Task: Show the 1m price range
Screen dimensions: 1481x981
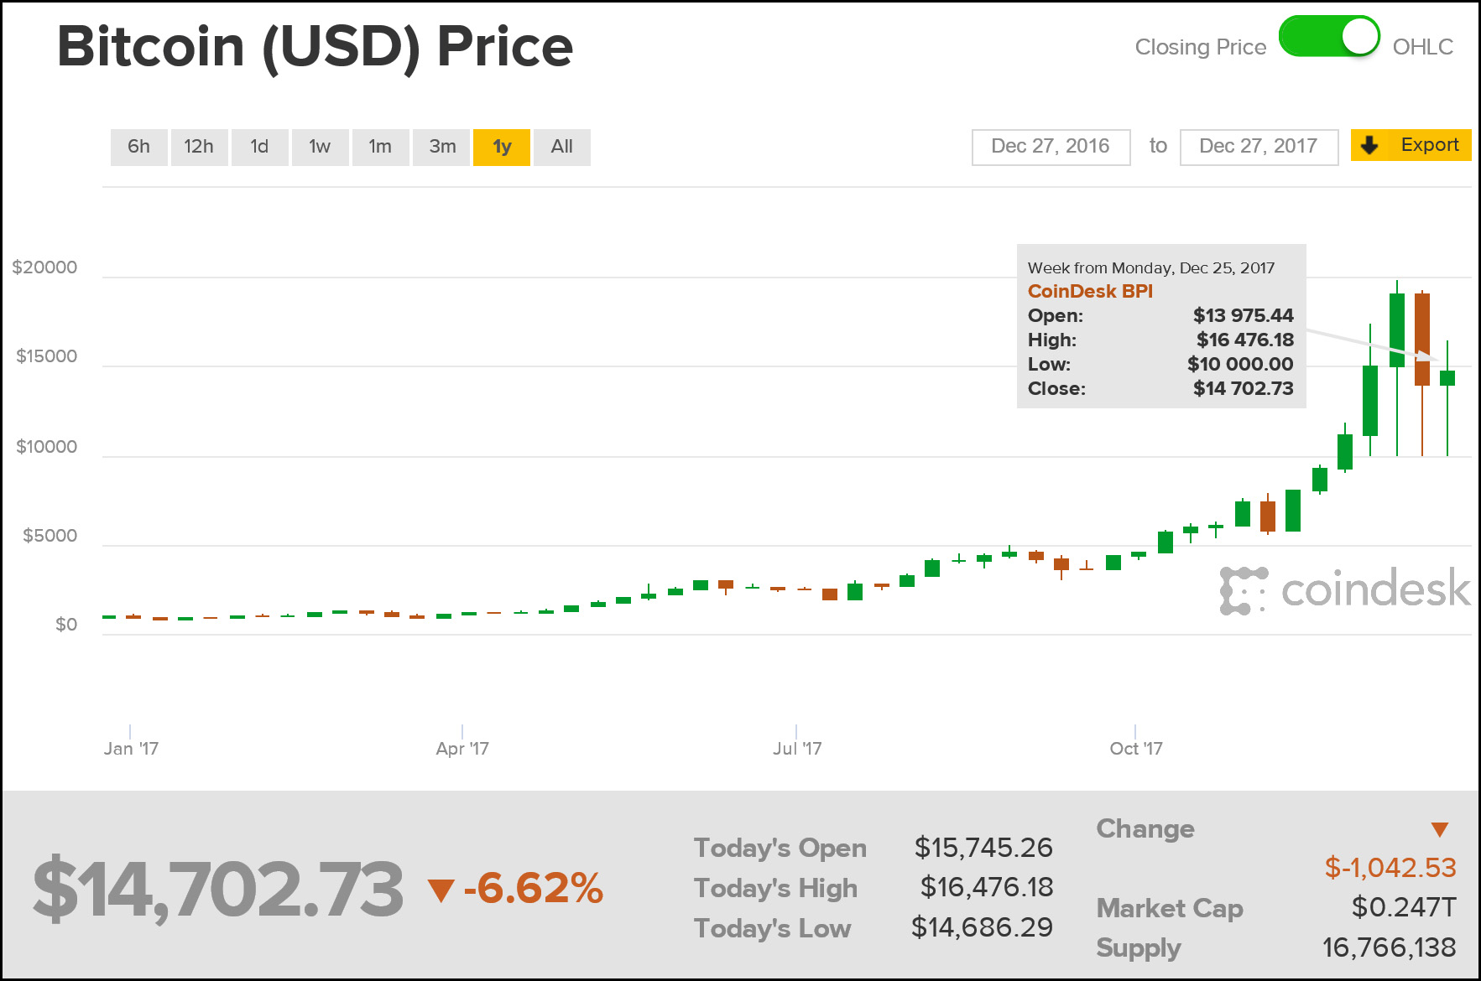Action: (380, 147)
